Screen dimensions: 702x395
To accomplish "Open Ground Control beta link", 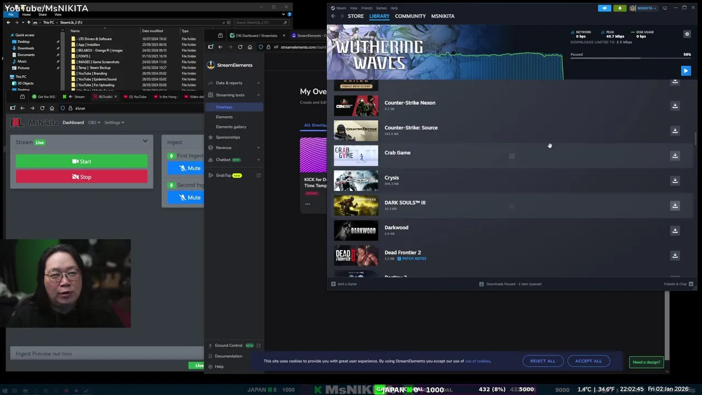I will click(x=234, y=346).
